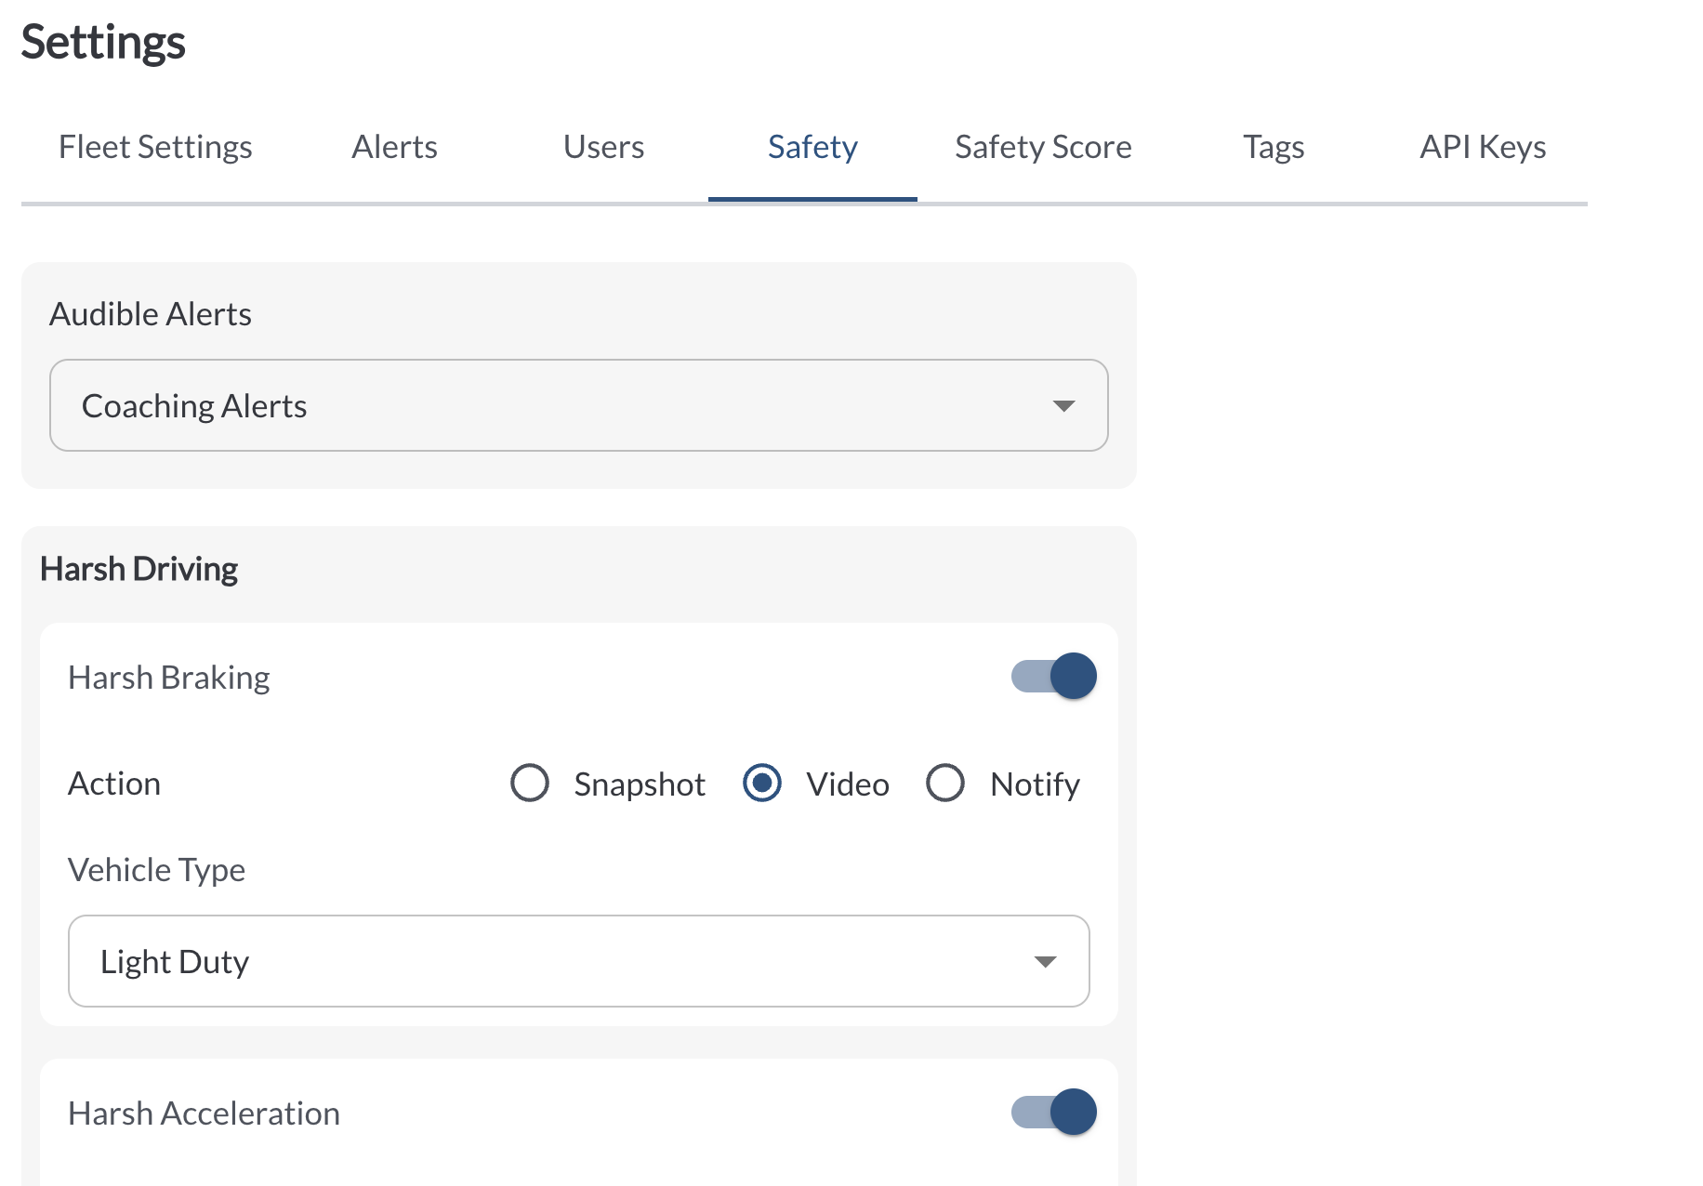This screenshot has width=1703, height=1186.
Task: Click the Coaching Alerts dropdown caret arrow
Action: tap(1063, 406)
